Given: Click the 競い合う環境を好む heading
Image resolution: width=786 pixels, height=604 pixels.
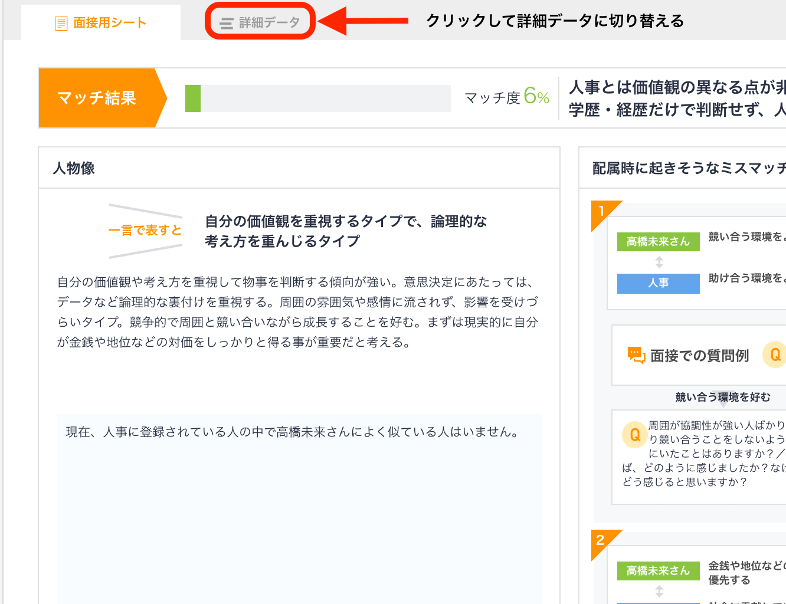Looking at the screenshot, I should (723, 398).
